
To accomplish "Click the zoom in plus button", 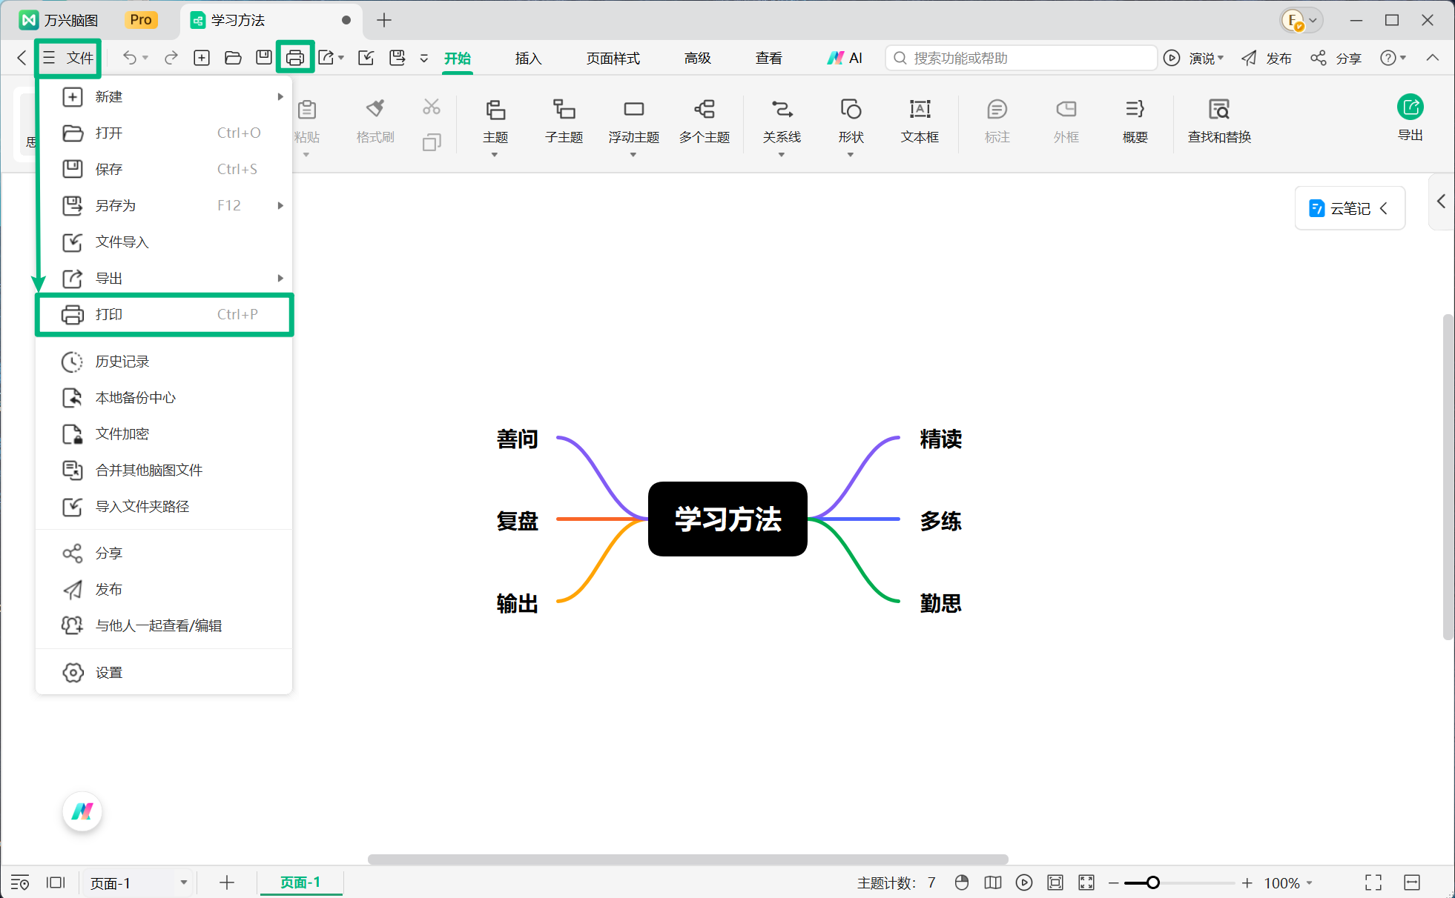I will (x=1247, y=882).
